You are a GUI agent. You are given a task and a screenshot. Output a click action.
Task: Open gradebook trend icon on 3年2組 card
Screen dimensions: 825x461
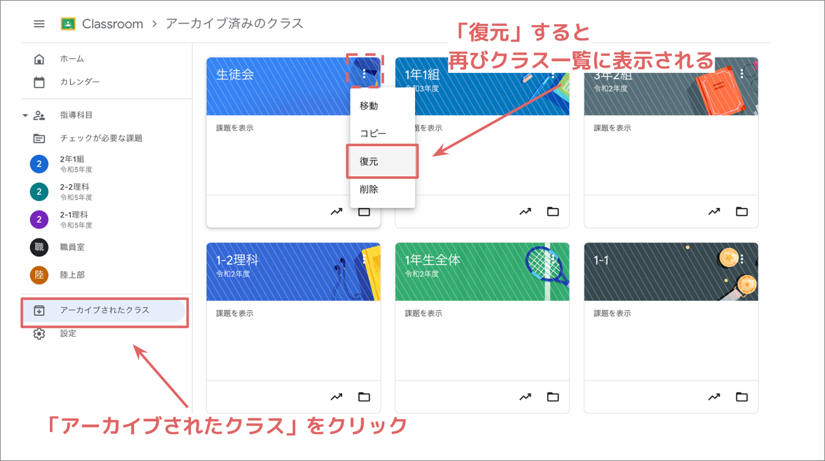coord(714,212)
